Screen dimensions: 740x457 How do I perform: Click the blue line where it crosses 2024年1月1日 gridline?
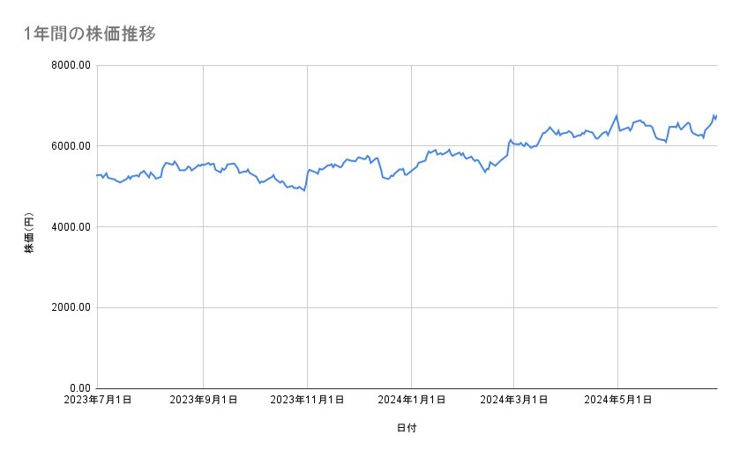pos(412,170)
